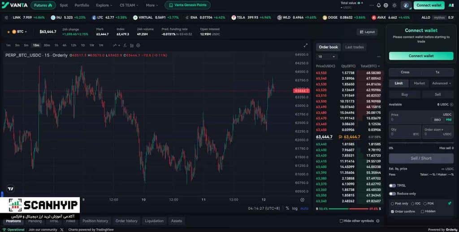This screenshot has height=232, width=459.
Task: Open the chart time axis settings icon
Action: pos(303,200)
